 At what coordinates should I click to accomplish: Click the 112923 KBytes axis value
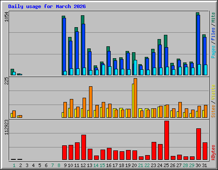[x=6, y=127]
